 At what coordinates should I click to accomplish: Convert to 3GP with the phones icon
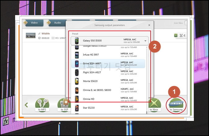coord(64,105)
